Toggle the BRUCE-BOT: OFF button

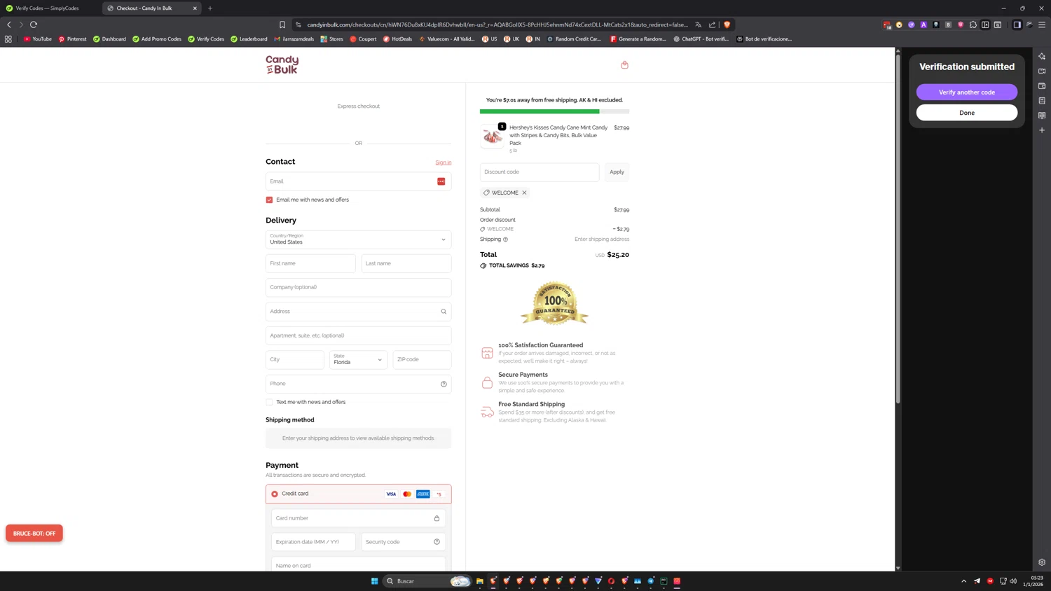[34, 534]
